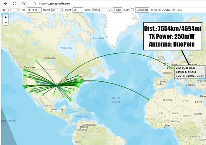Image resolution: width=206 pixels, height=145 pixels.
Task: Click the Count field showing 50
Action: pos(78,10)
